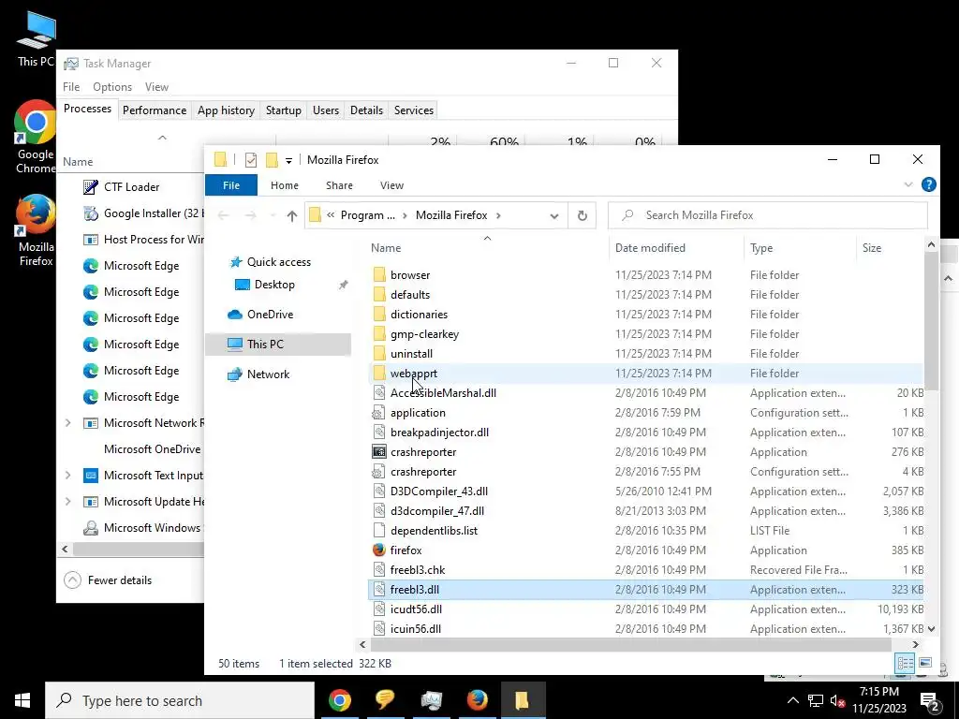Switch to the Performance tab
Image resolution: width=959 pixels, height=719 pixels.
pos(155,110)
